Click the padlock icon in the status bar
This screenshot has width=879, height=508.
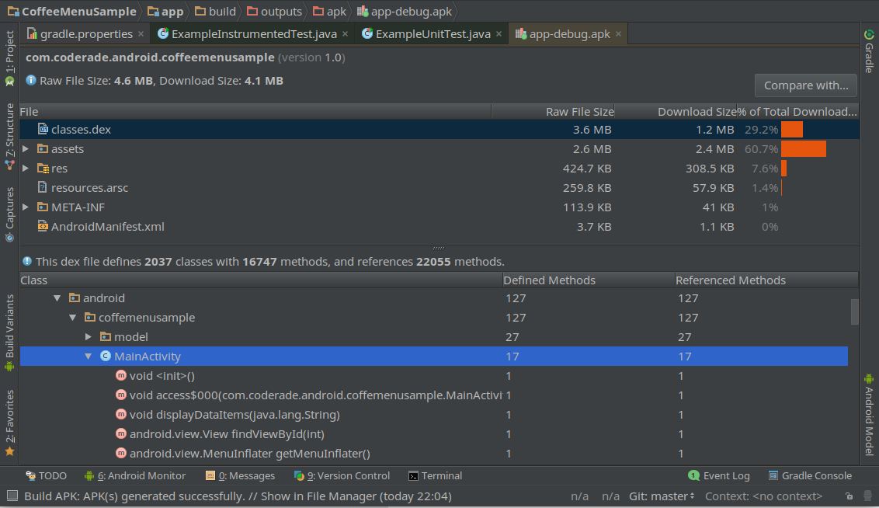click(849, 496)
